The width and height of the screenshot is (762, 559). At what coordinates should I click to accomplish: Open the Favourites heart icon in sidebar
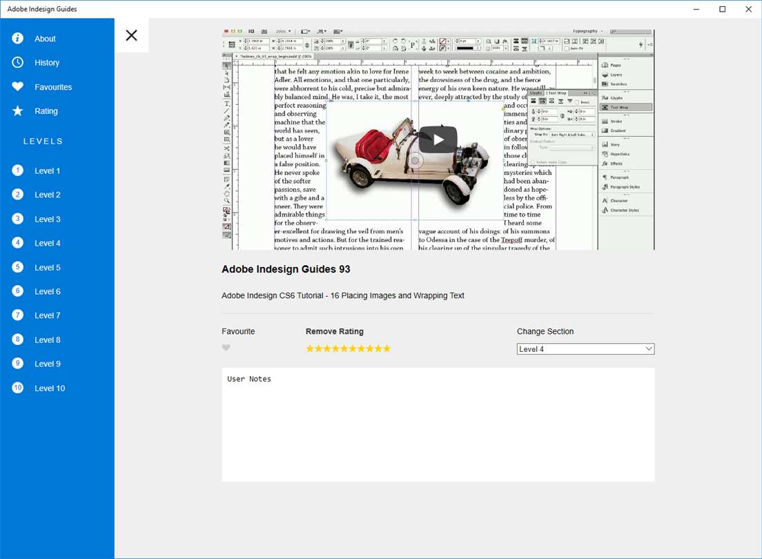pos(17,86)
